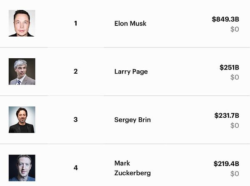Select the thumbnail photo in the Sergey Brin row
The height and width of the screenshot is (186, 250).
tap(22, 120)
